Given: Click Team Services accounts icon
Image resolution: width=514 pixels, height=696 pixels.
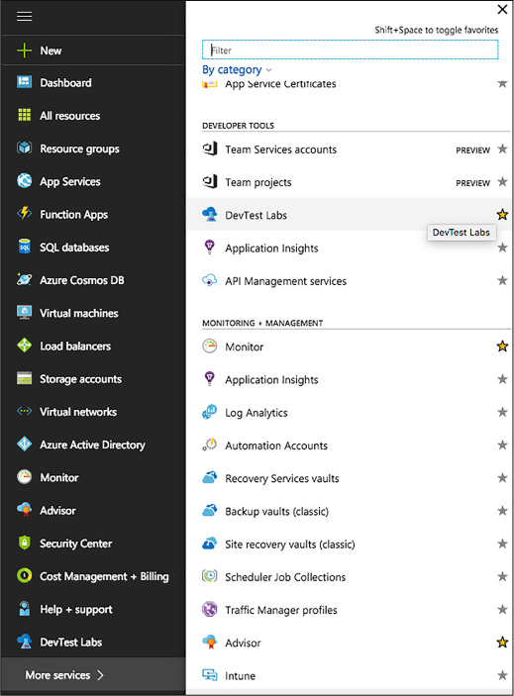Looking at the screenshot, I should pos(210,149).
